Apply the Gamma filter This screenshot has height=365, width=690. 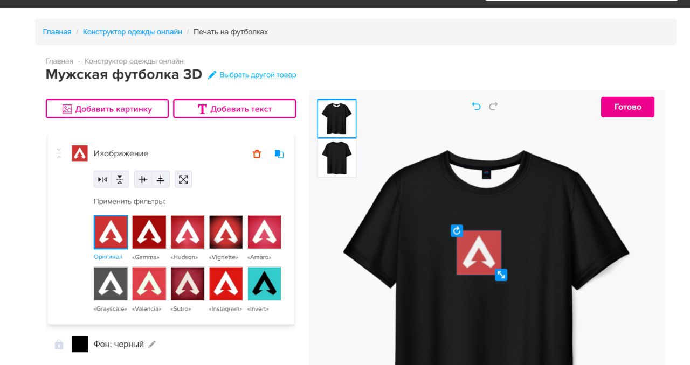coord(149,232)
